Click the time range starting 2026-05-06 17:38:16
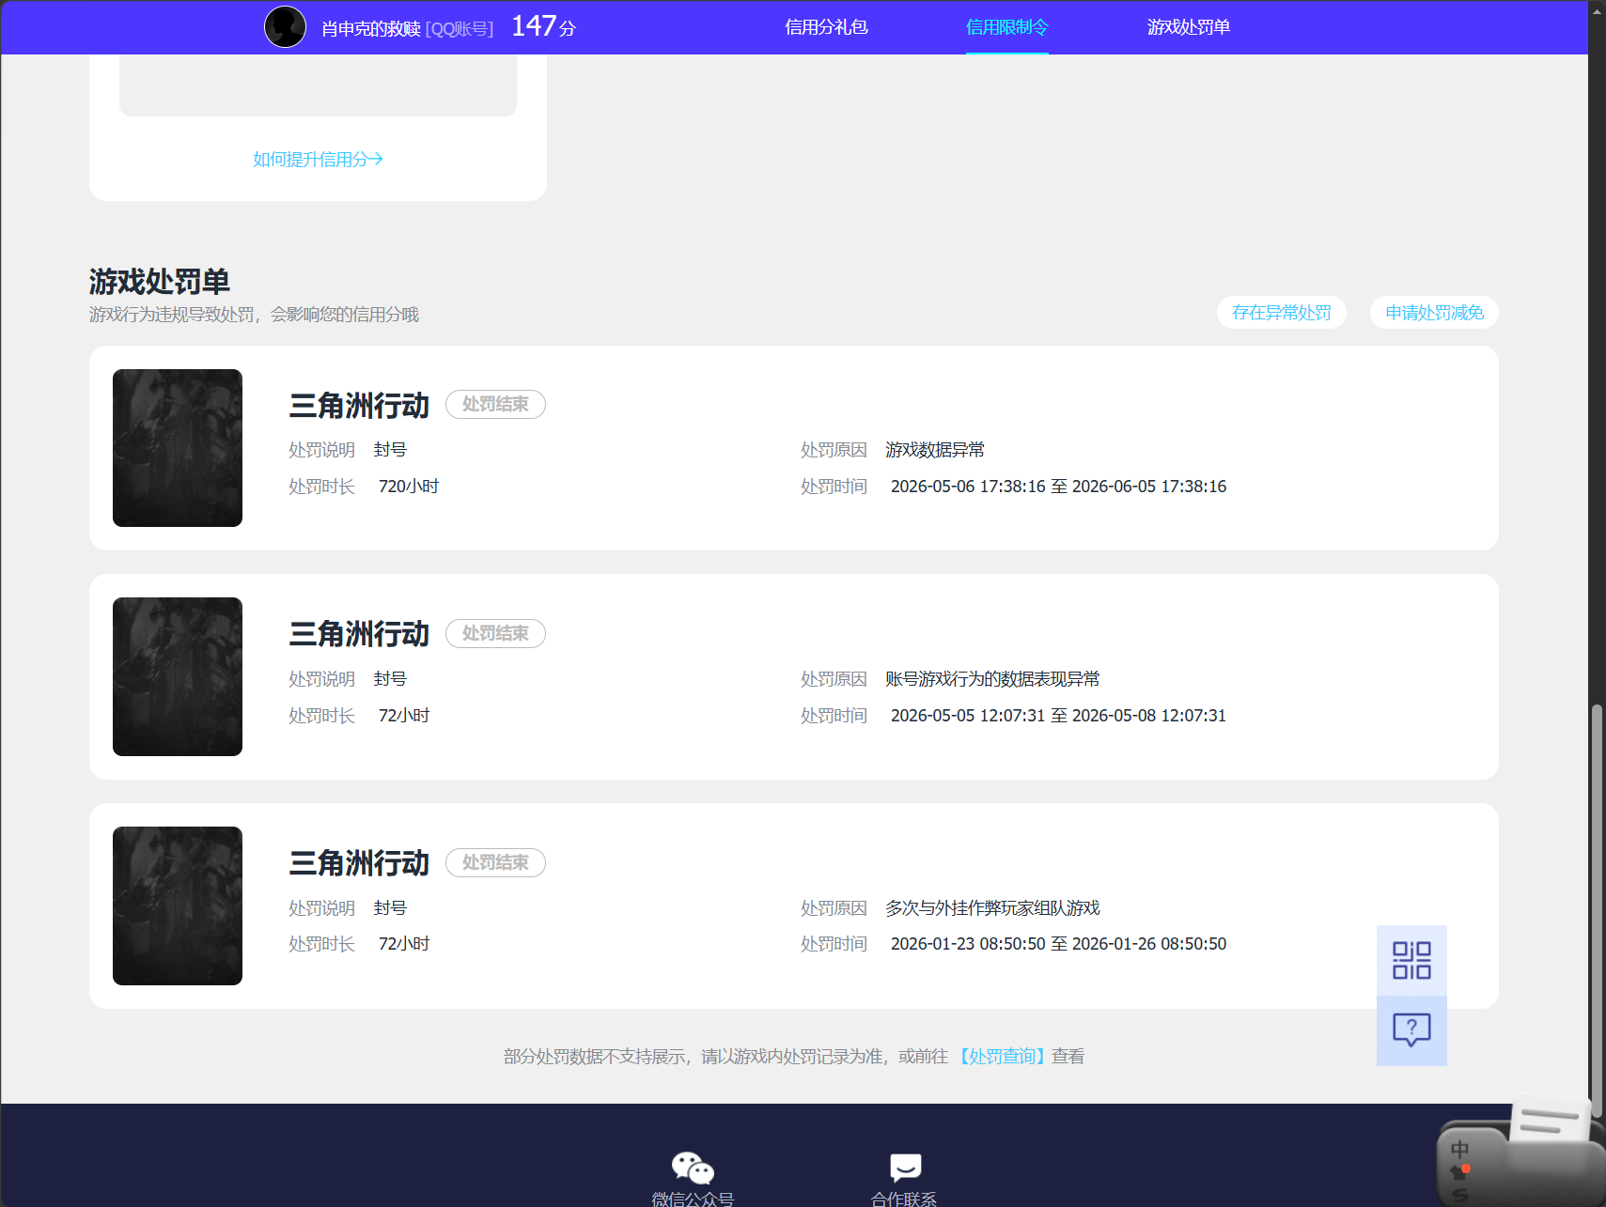1606x1207 pixels. click(1058, 487)
